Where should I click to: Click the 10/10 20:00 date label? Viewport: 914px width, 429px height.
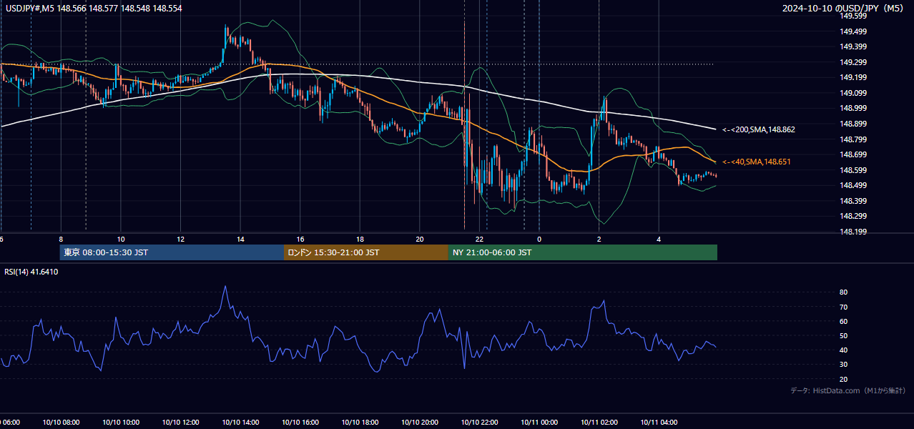(419, 423)
